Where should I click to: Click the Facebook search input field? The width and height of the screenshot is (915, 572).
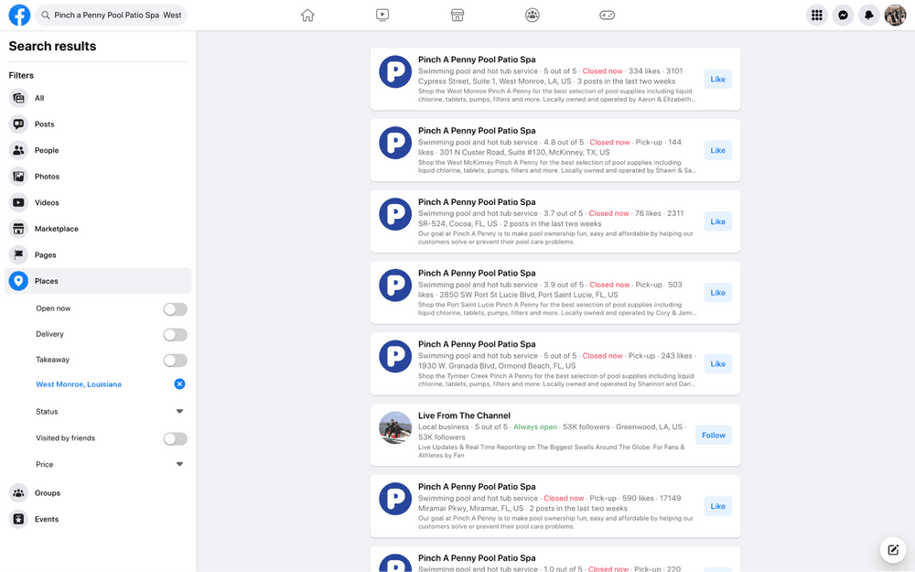(116, 16)
